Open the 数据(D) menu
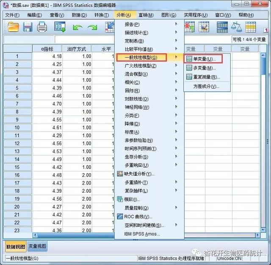 79,15
